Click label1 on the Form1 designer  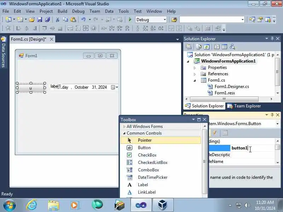[56, 86]
